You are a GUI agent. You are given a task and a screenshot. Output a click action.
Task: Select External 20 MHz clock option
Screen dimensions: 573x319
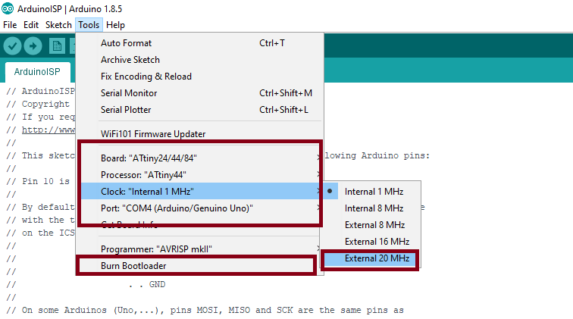(x=371, y=258)
